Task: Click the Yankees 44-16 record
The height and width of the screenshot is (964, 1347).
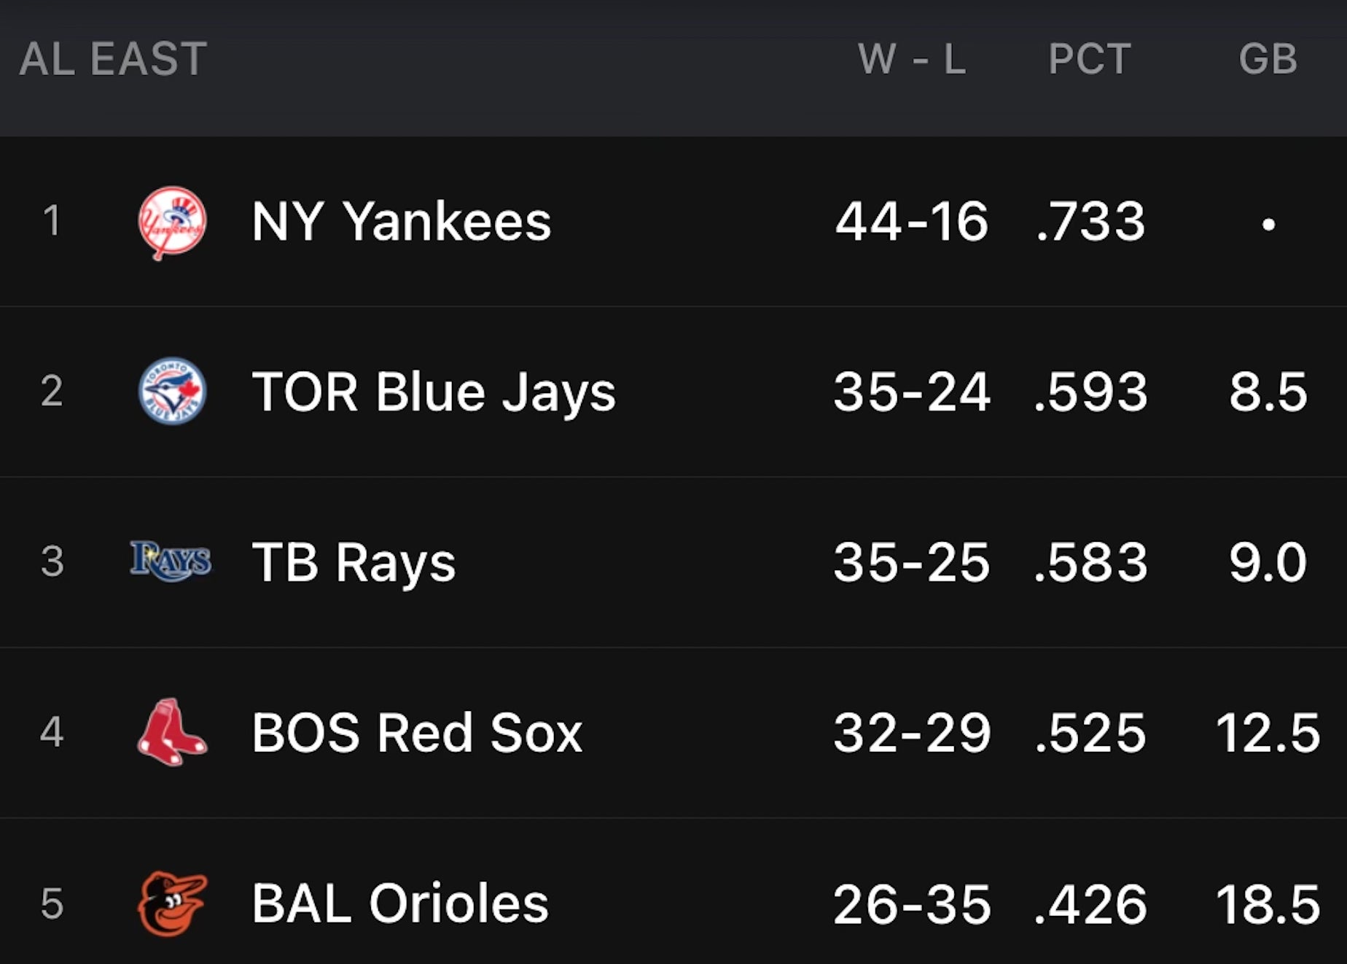Action: pyautogui.click(x=912, y=221)
